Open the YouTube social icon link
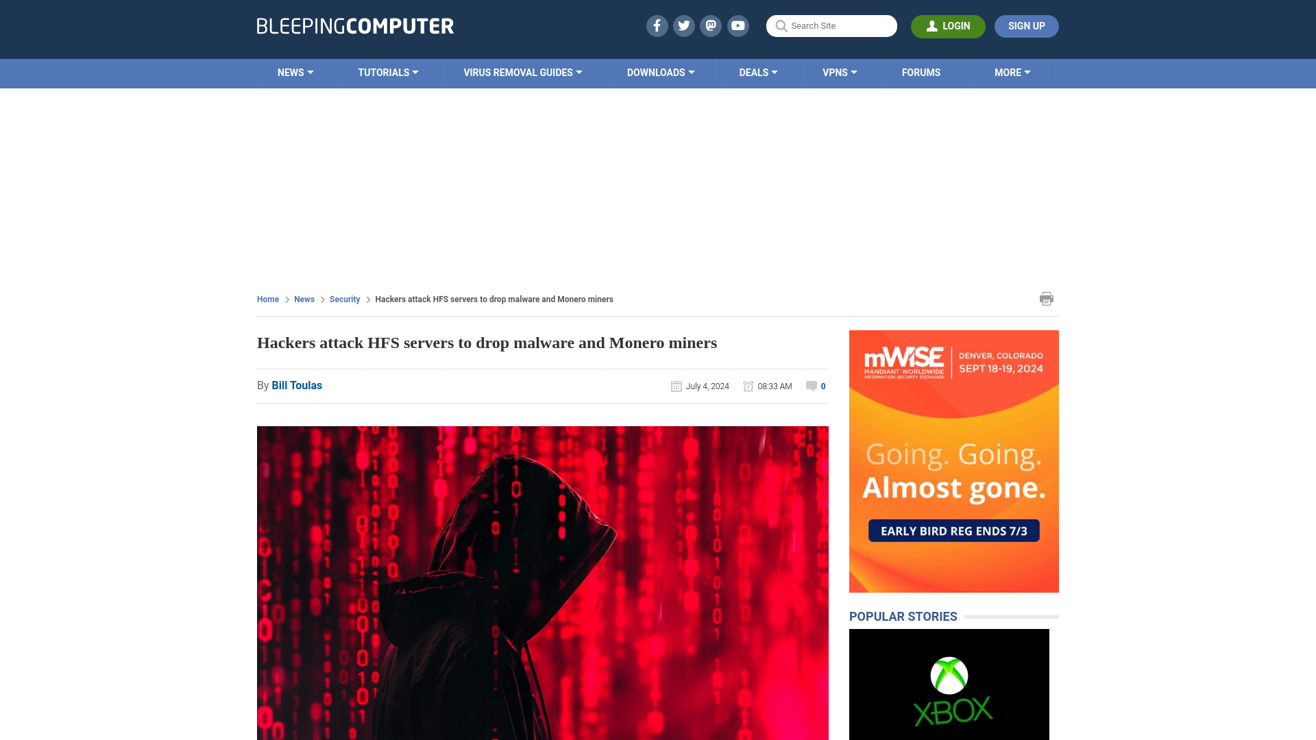Image resolution: width=1316 pixels, height=740 pixels. (738, 25)
